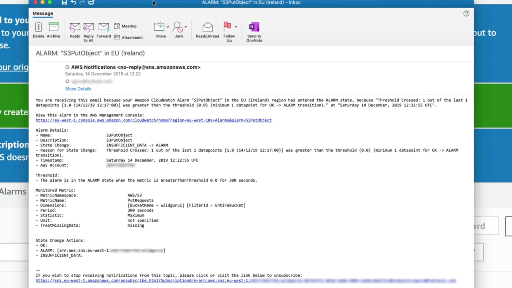Click the date 'Saturday, 14 December 2019 at 12:22'
The image size is (512, 288).
pos(103,74)
